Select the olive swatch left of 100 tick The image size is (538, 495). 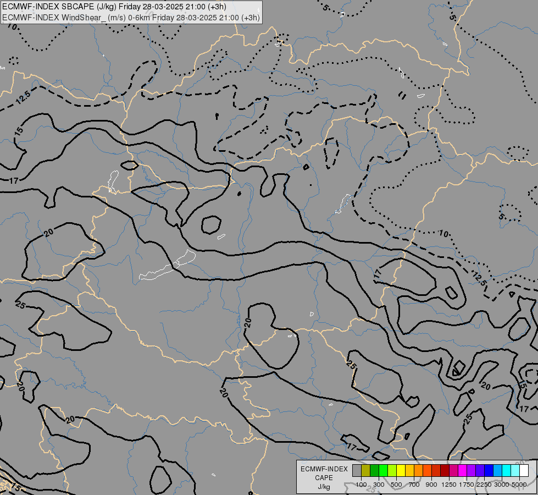coord(366,471)
